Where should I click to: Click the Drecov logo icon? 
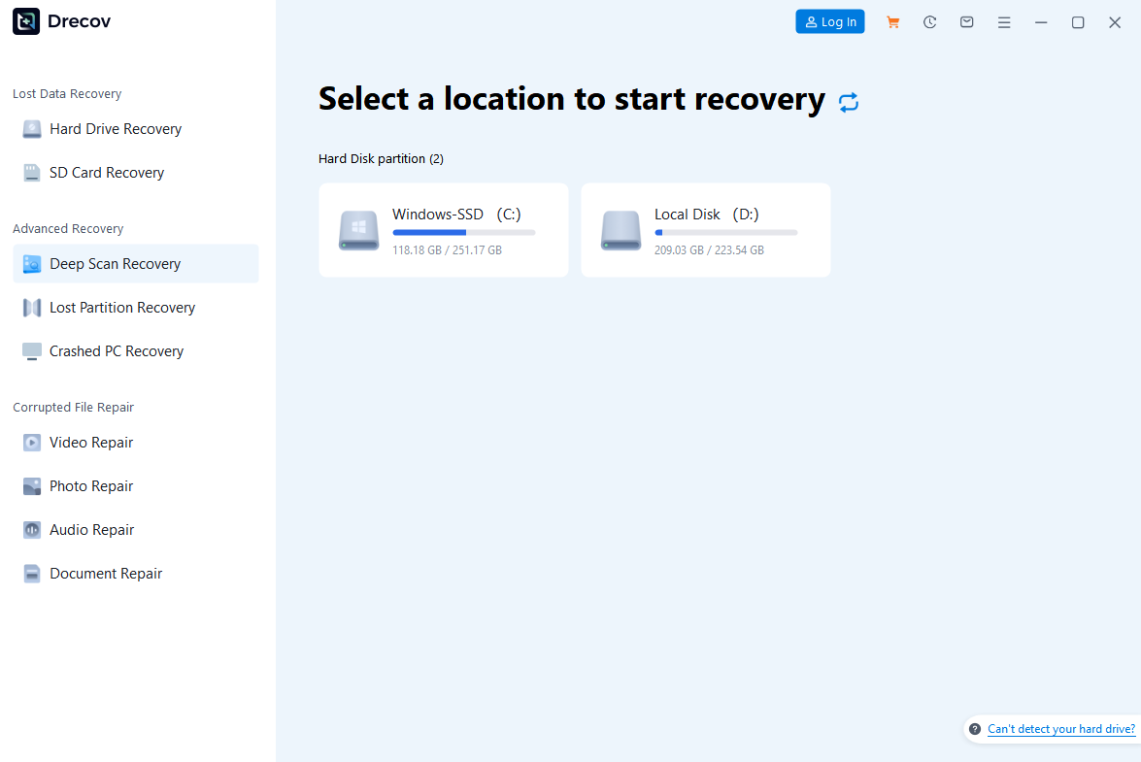[25, 20]
